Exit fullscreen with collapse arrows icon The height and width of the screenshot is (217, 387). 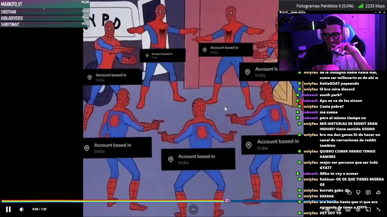pyautogui.click(x=378, y=209)
